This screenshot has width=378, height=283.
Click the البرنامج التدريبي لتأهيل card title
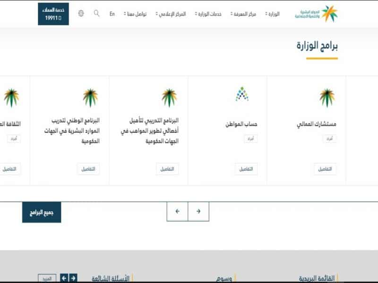pos(150,131)
